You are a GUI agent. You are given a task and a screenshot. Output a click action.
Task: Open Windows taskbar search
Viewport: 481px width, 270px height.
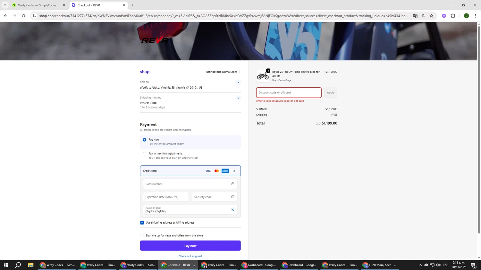click(18, 265)
